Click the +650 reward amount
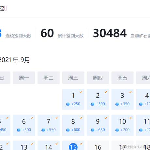 [100, 130]
